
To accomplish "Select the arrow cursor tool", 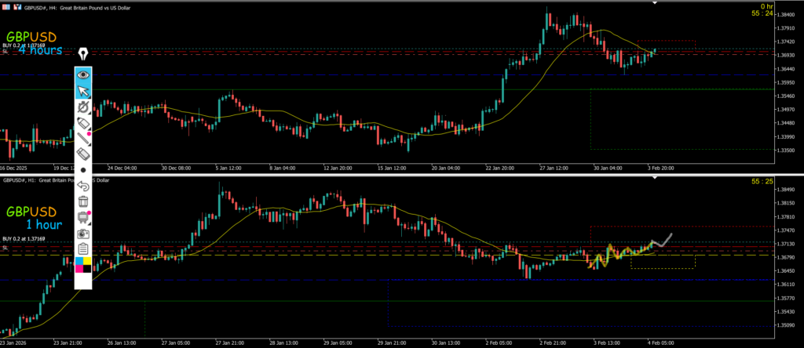I will coord(83,92).
